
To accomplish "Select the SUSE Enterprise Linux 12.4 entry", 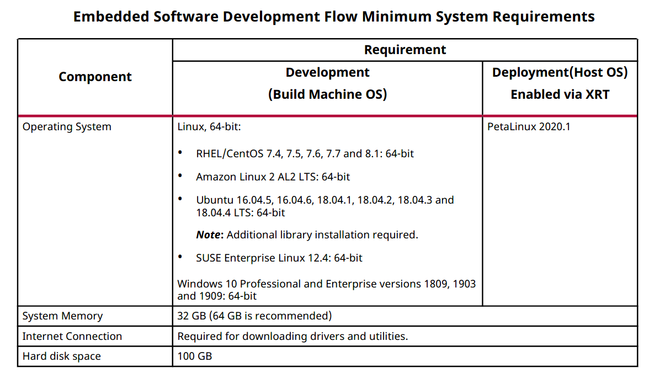I will [279, 258].
